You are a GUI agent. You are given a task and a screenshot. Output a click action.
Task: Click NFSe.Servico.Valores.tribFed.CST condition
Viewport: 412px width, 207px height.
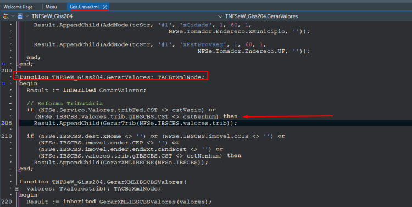[x=99, y=110]
